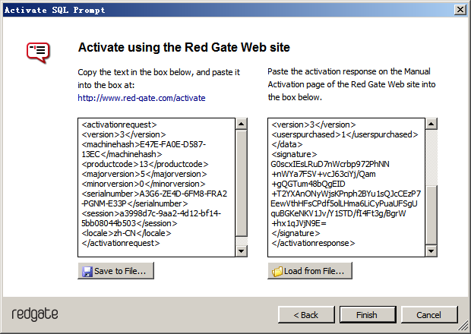Click down arrow of activation request scrollbar
The width and height of the screenshot is (471, 334).
(242, 251)
